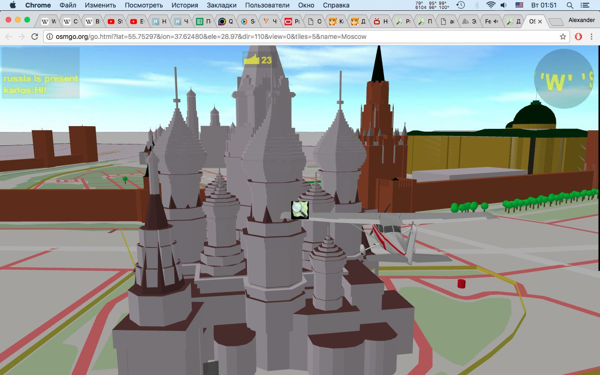Click the chat panel with player messages

click(x=41, y=73)
